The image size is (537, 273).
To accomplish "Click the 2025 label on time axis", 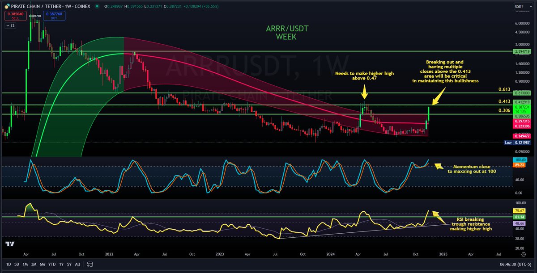I will (443, 254).
